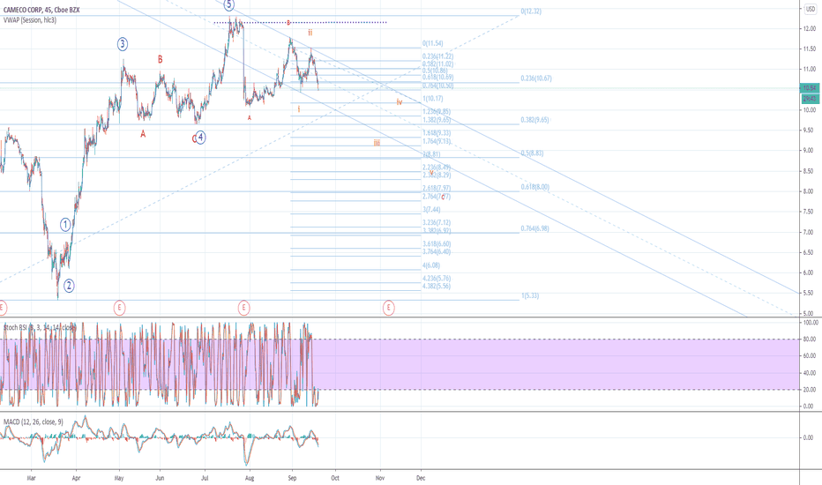
Task: Open the USD currency selector
Action: click(x=810, y=9)
